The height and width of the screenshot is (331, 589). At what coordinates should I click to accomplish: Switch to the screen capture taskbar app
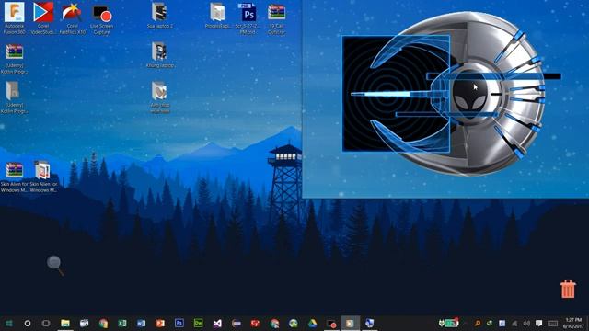click(x=331, y=323)
